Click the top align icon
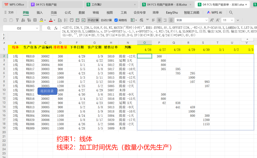The height and width of the screenshot is (158, 257). [148, 20]
